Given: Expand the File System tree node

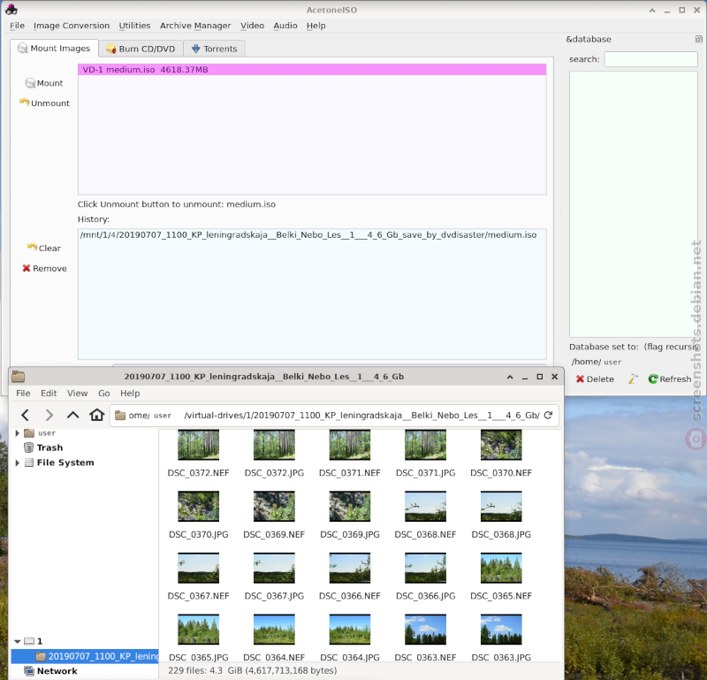Looking at the screenshot, I should click(x=17, y=462).
